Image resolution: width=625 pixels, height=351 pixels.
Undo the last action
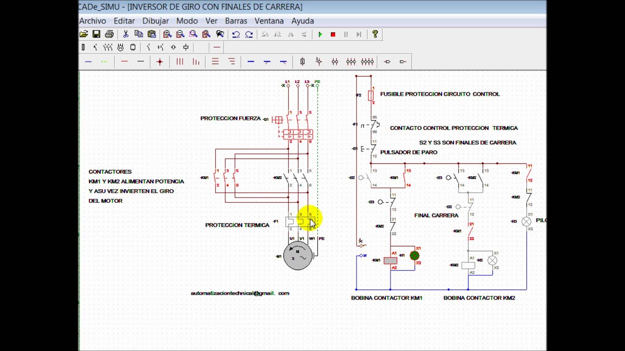point(236,34)
